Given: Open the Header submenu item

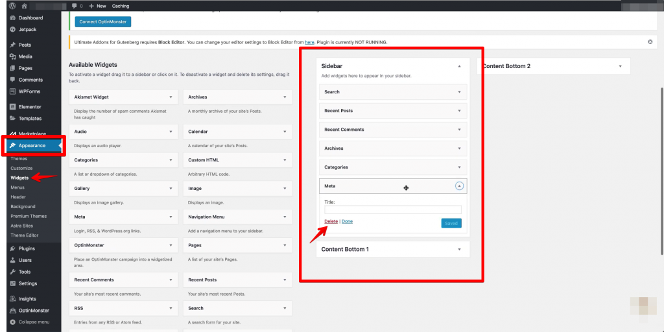Looking at the screenshot, I should click(18, 197).
